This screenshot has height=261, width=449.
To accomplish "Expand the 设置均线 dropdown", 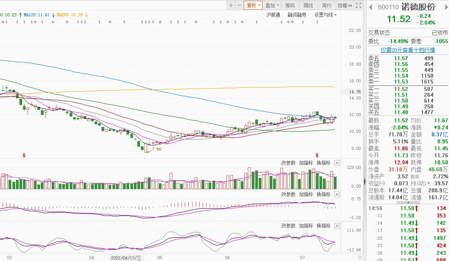I will click(x=326, y=15).
